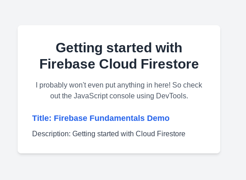Click the word 'Fundamentals' in the blue title

tap(117, 118)
